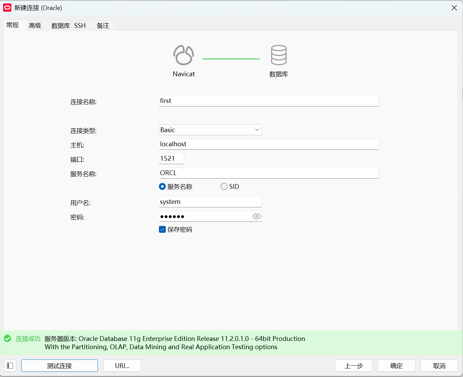Click the Navicat caption under the logo
Screen dimensions: 463x377
click(x=184, y=74)
